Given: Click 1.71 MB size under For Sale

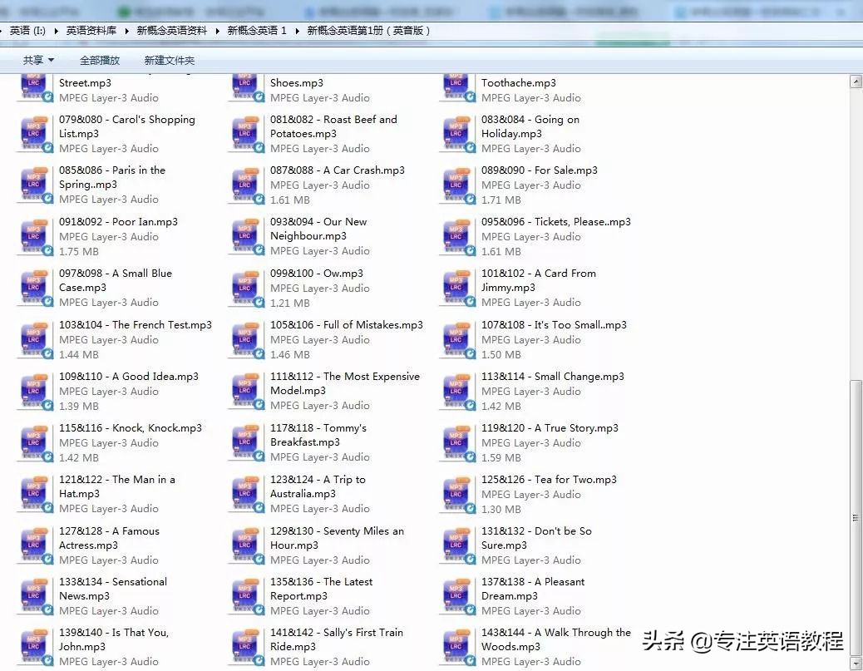Looking at the screenshot, I should [x=501, y=200].
